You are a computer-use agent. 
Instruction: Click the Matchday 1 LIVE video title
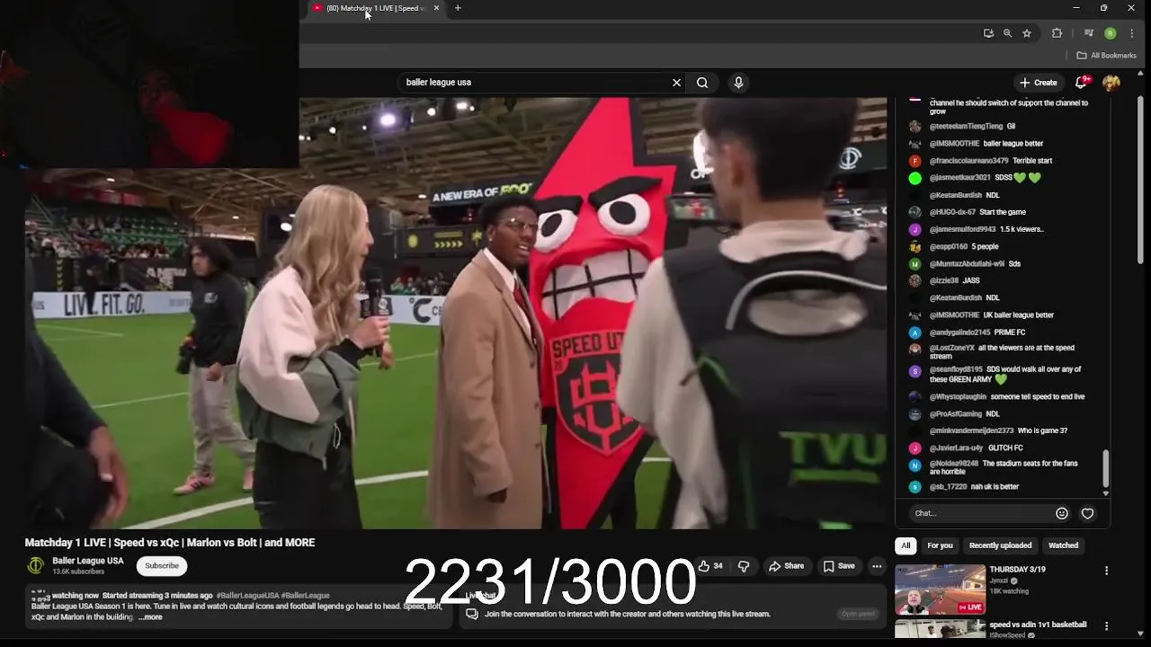pyautogui.click(x=170, y=543)
